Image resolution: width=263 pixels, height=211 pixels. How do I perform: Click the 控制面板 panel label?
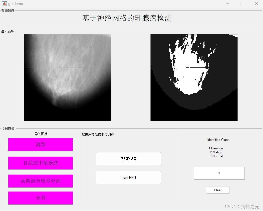[x=8, y=129]
